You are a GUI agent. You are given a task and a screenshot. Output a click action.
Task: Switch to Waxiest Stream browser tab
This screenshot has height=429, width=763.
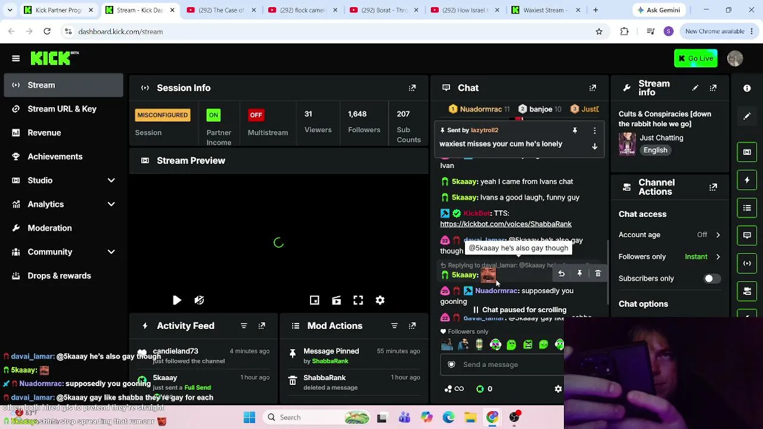click(545, 10)
